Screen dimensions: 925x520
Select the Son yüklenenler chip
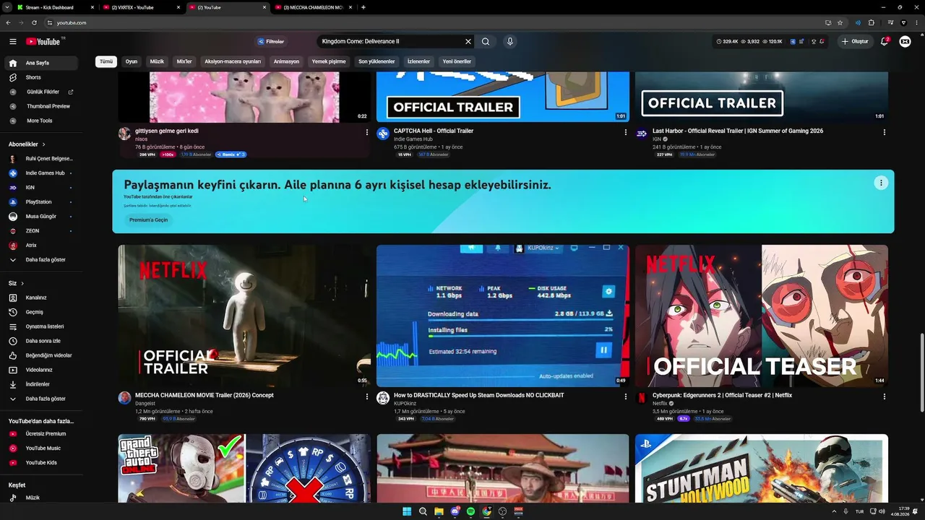coord(377,61)
